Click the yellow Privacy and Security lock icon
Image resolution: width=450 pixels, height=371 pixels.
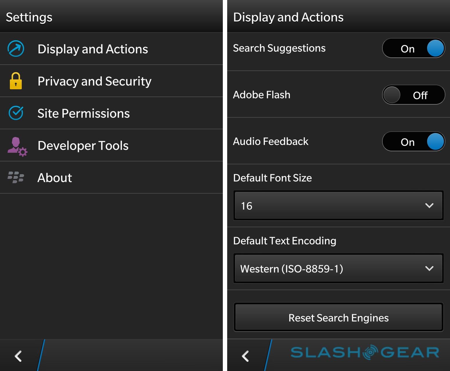16,81
